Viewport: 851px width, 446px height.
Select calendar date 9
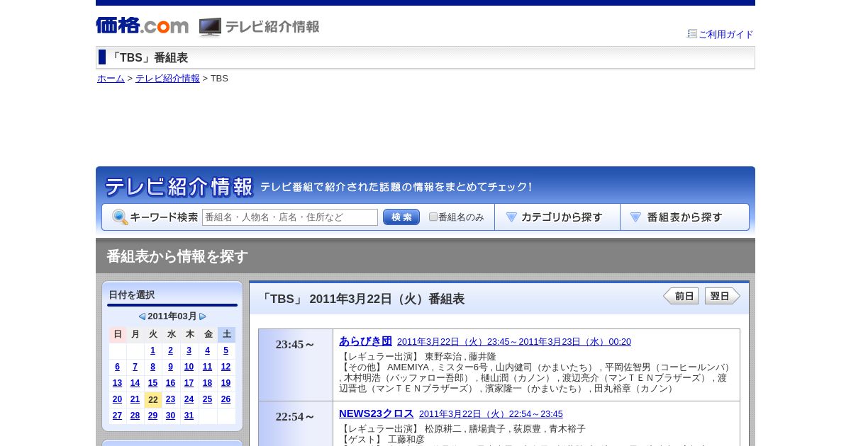pyautogui.click(x=170, y=367)
